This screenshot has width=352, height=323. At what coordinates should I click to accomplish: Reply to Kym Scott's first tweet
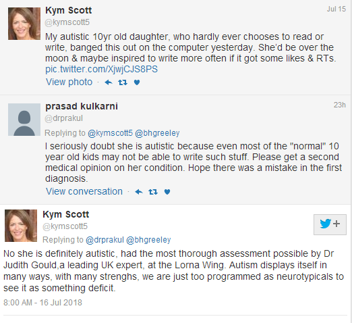[x=109, y=82]
